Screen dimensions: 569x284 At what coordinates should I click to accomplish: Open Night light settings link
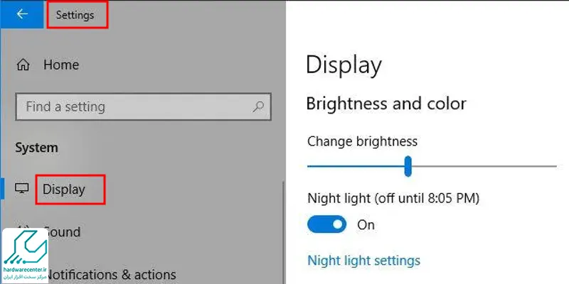363,260
